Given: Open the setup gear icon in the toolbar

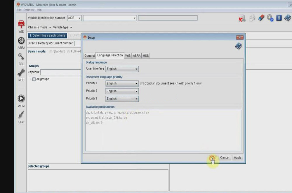Looking at the screenshot, I should (270, 18).
